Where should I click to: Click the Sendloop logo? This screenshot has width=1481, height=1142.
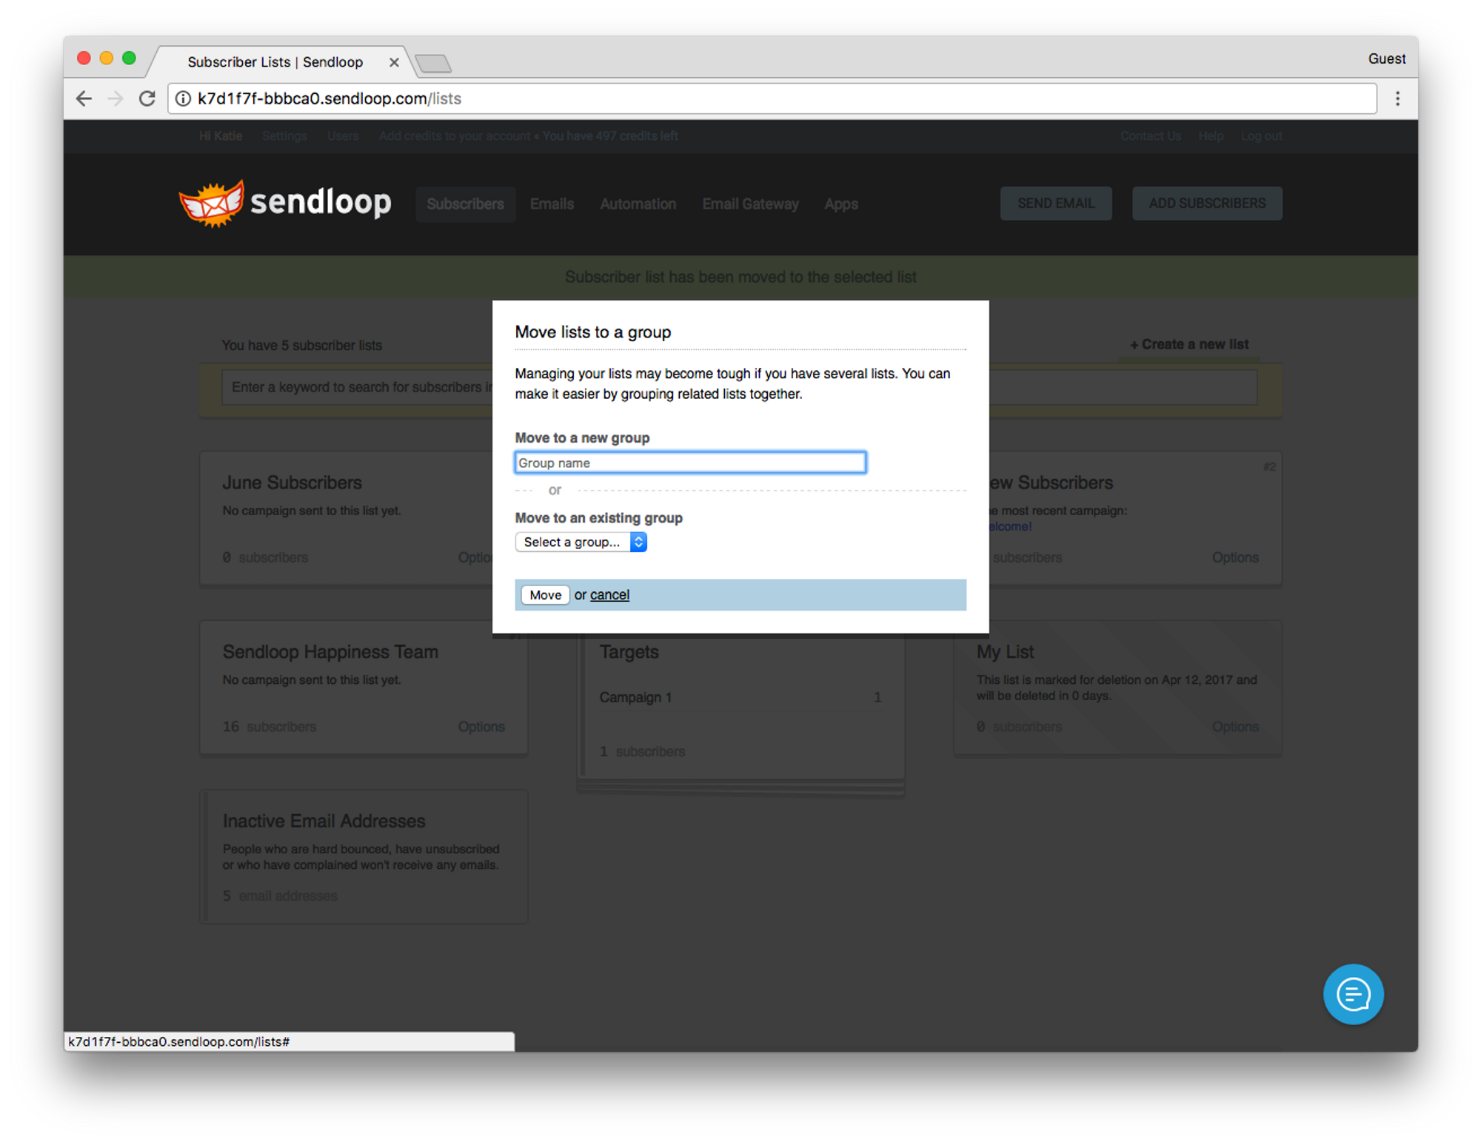pyautogui.click(x=285, y=203)
